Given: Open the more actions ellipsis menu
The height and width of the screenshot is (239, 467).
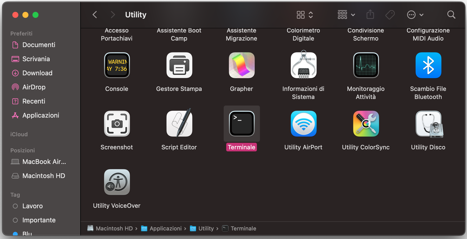Looking at the screenshot, I should [415, 15].
